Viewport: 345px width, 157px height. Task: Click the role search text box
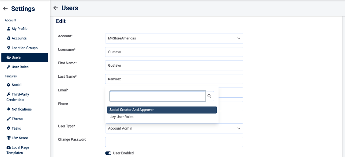tap(157, 96)
